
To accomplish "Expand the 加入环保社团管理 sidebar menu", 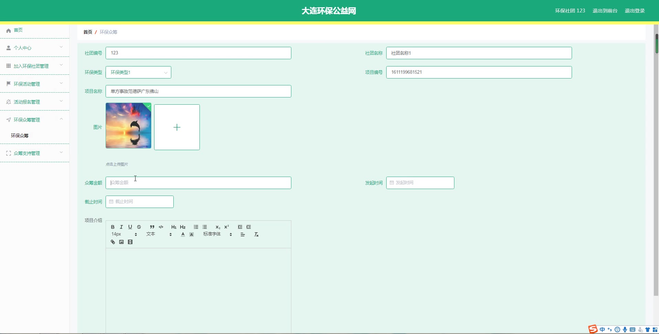I will click(x=34, y=66).
